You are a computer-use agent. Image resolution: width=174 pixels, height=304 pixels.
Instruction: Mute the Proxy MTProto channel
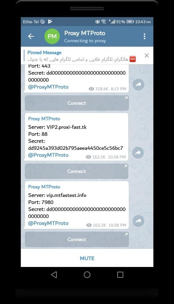(x=87, y=258)
